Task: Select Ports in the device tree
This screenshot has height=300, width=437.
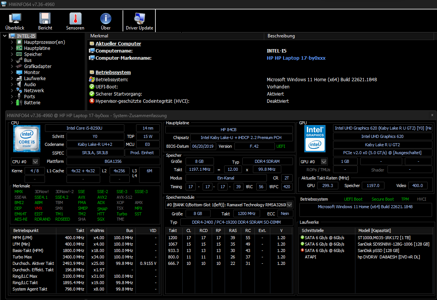Action: click(x=29, y=97)
